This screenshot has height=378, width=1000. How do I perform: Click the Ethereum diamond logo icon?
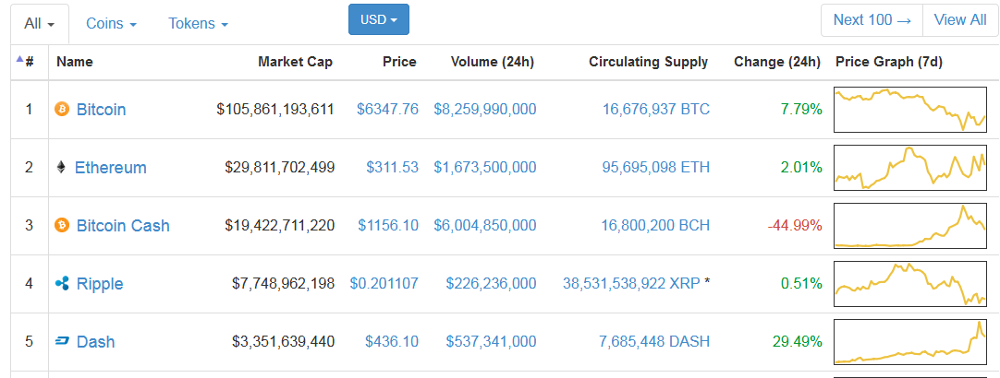(61, 168)
